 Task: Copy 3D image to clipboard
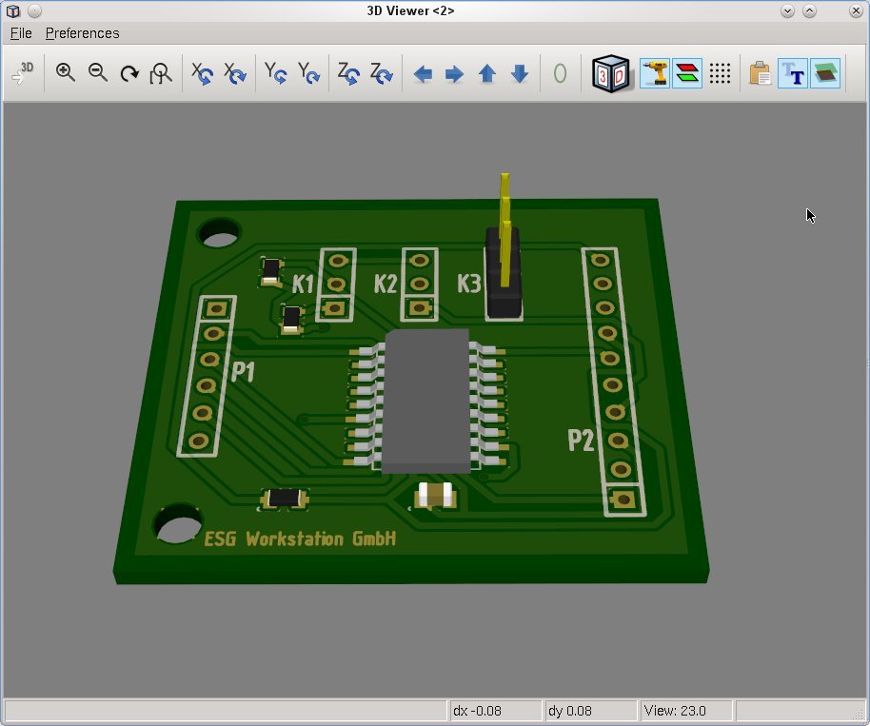point(760,73)
